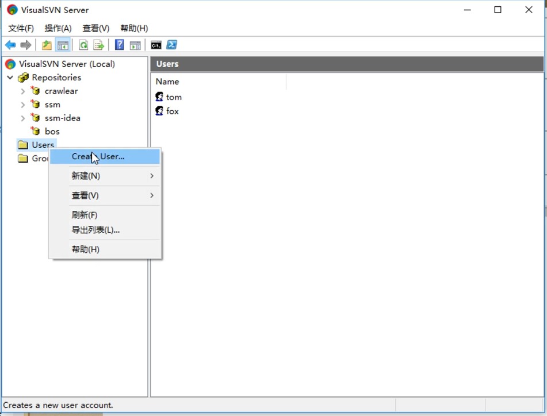Choose 导出列表(L)... from context menu
Viewport: 547px width, 416px height.
pyautogui.click(x=105, y=230)
